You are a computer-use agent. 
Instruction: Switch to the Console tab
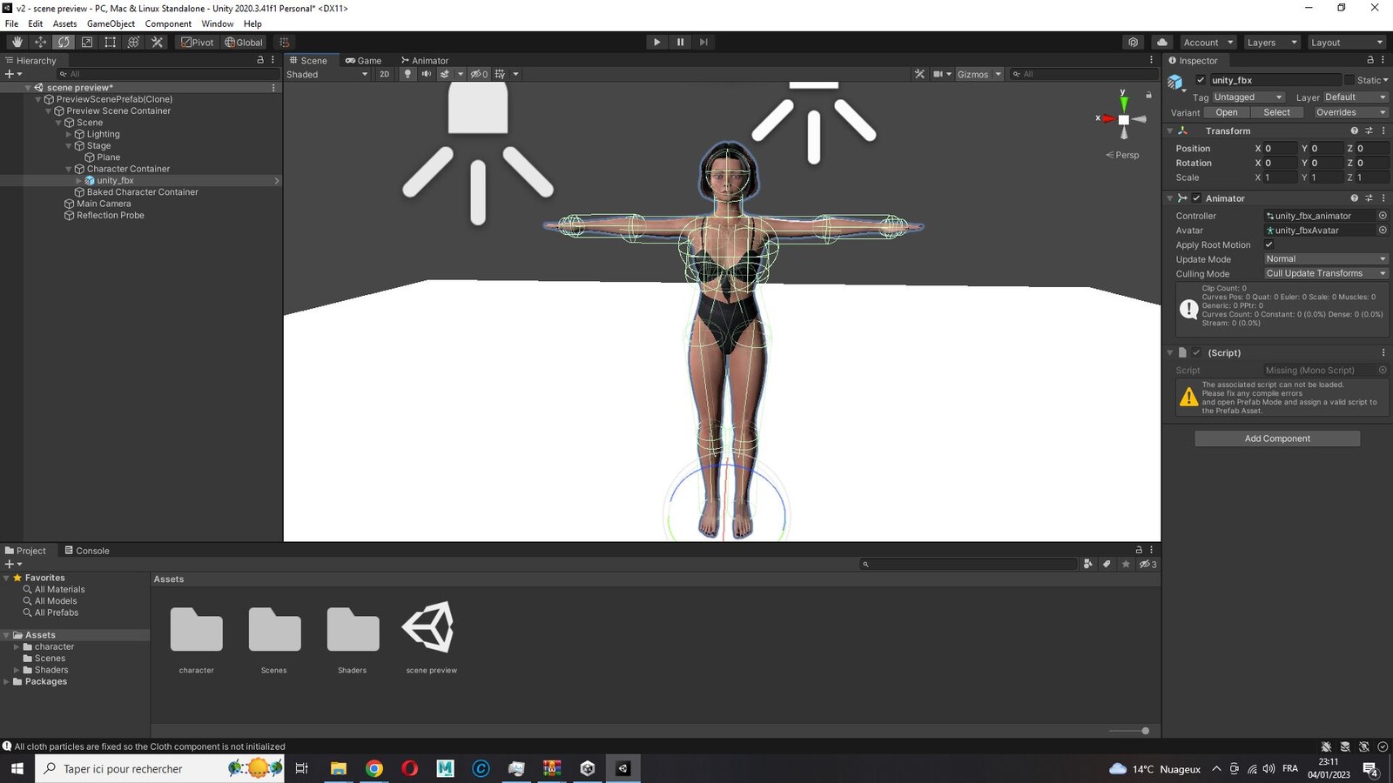coord(87,550)
